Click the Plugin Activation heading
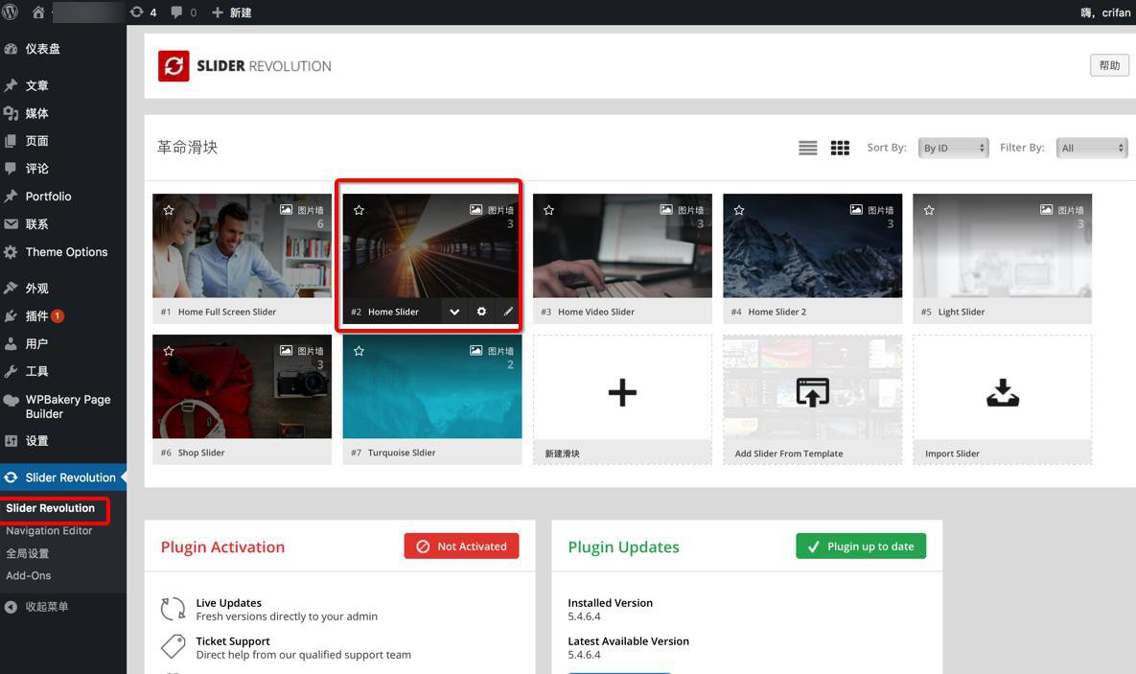 click(222, 547)
